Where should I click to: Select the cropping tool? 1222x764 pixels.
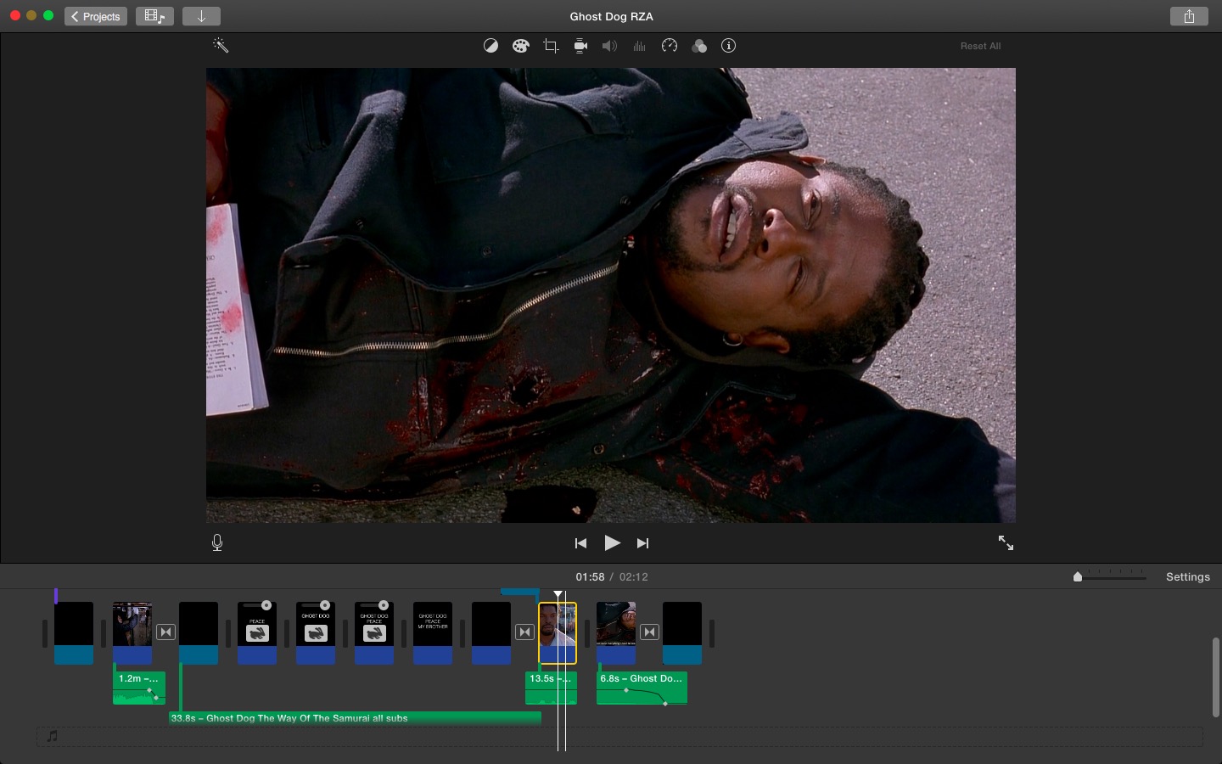tap(551, 46)
